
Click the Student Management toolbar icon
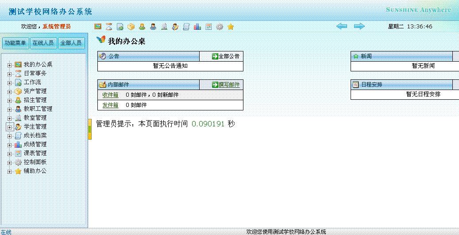[175, 27]
